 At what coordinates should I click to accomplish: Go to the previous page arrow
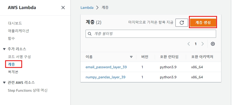pyautogui.click(x=189, y=44)
